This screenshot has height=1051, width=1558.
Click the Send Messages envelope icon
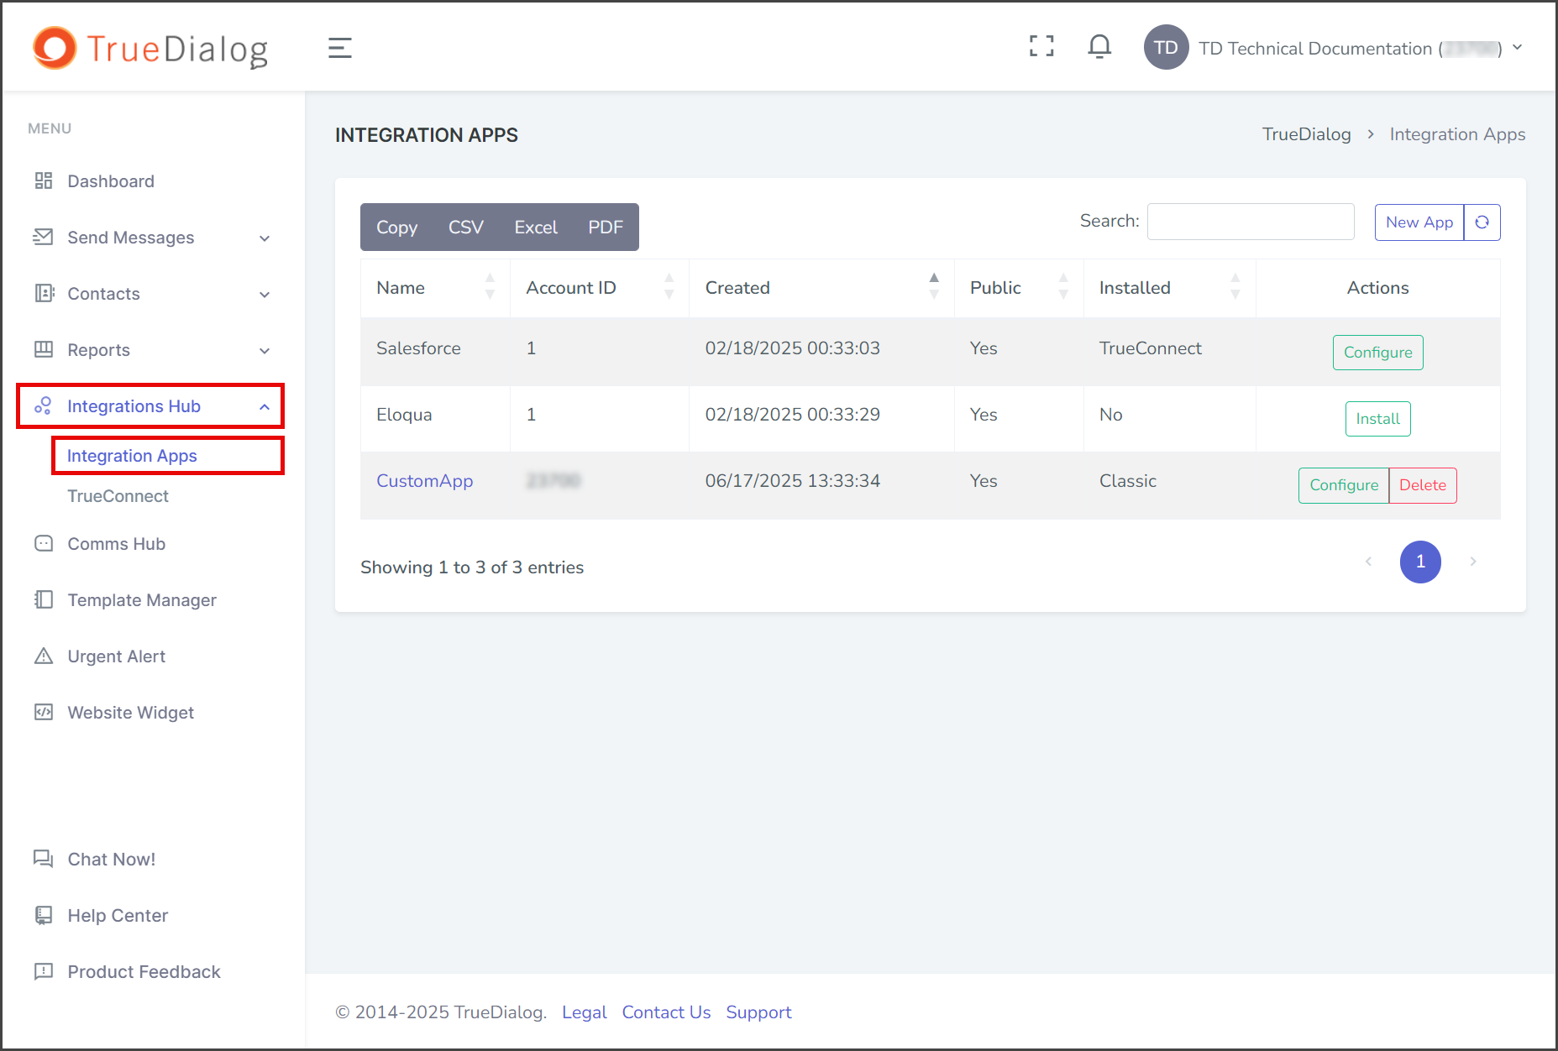[x=44, y=237]
